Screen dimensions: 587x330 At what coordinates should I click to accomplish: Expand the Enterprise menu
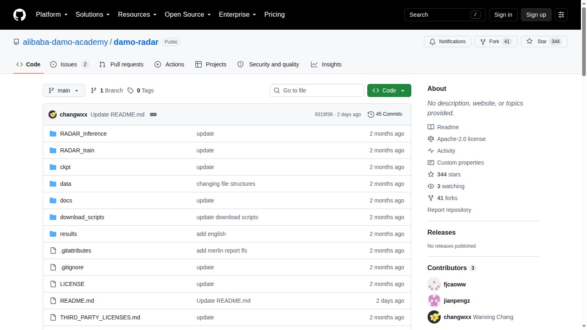[x=238, y=15]
